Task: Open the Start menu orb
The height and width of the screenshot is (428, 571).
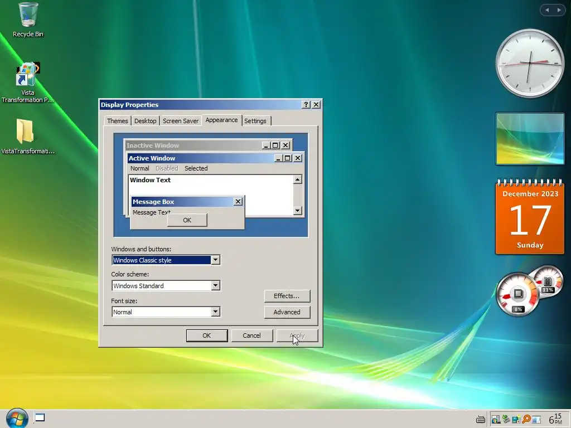Action: point(17,419)
